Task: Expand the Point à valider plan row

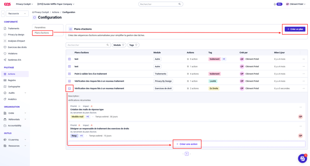Action: pyautogui.click(x=69, y=74)
